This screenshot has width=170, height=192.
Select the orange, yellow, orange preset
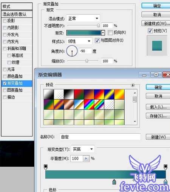(119, 94)
